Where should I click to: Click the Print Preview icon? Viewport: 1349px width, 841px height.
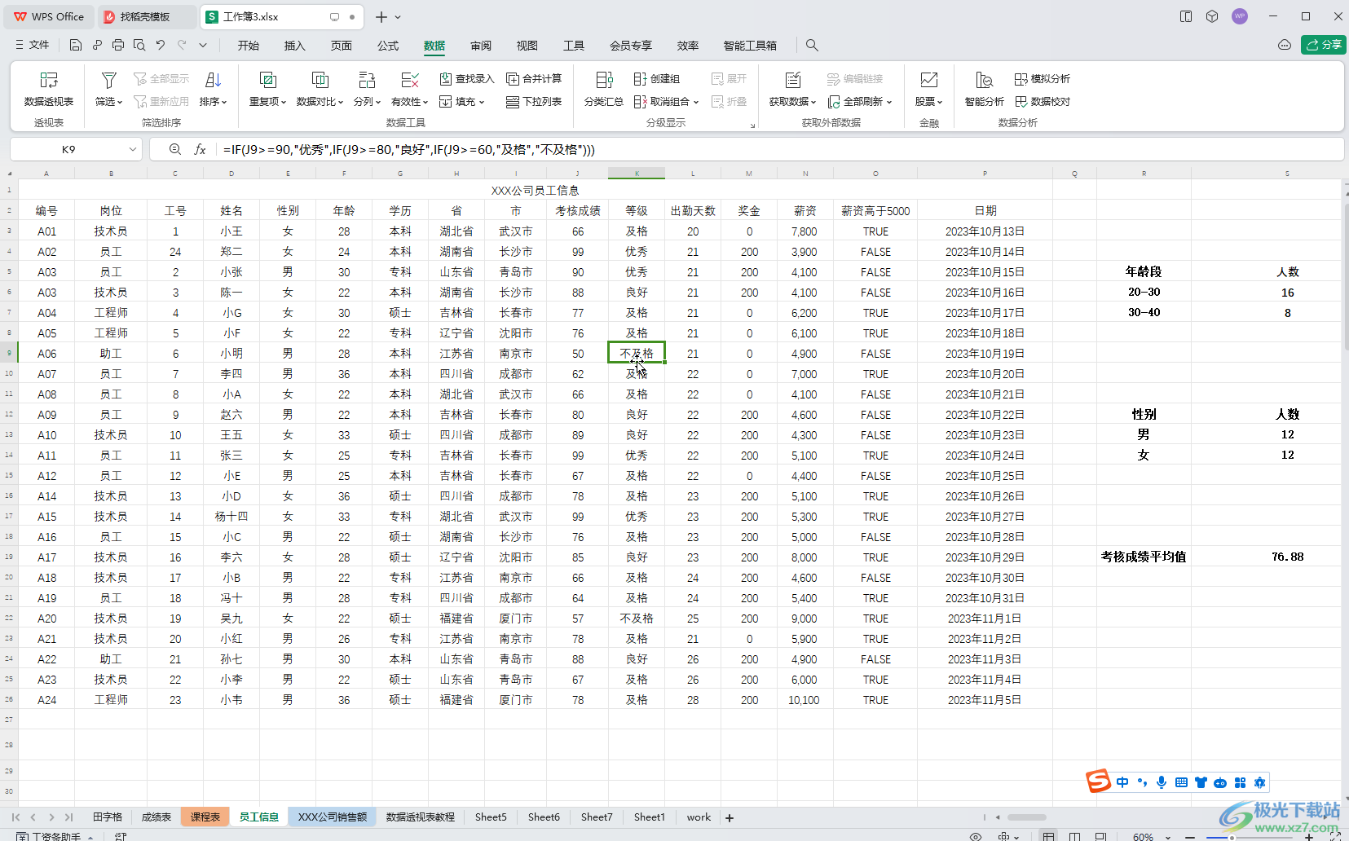[x=139, y=46]
